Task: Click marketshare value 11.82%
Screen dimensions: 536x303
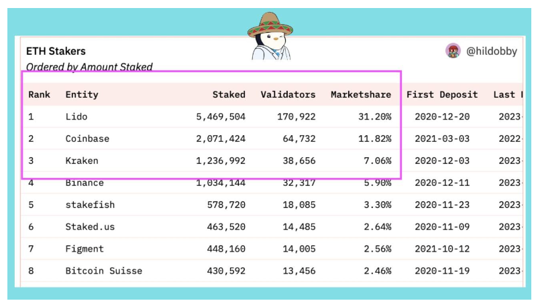Action: pos(375,138)
